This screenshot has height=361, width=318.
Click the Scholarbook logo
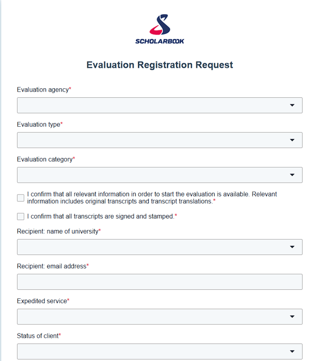pos(159,29)
